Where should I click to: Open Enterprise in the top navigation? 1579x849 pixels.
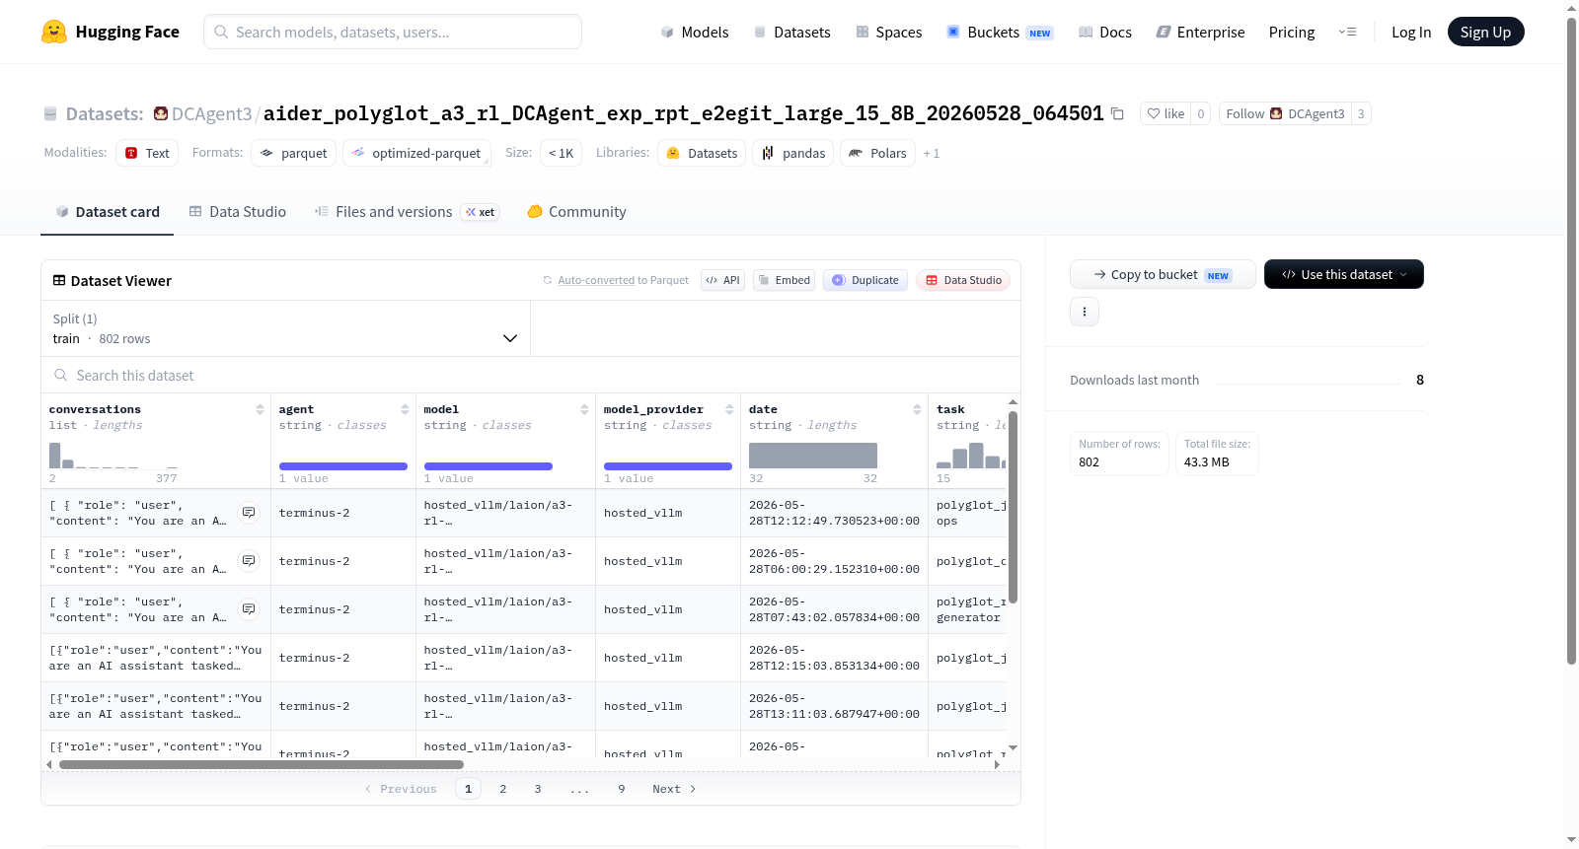1200,32
